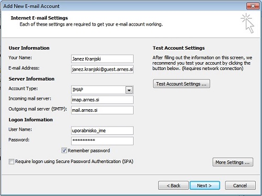The width and height of the screenshot is (262, 196).
Task: Select the IMAP account type combo box
Action: 102,90
